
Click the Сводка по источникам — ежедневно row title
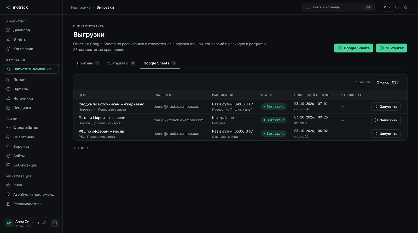coord(111,104)
